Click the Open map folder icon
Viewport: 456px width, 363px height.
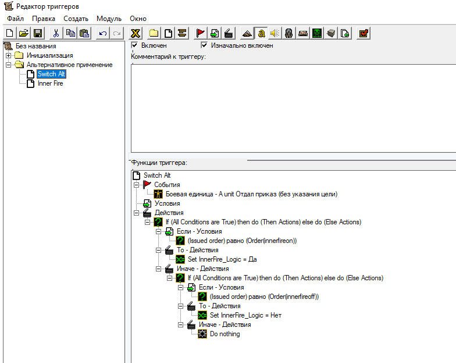click(23, 33)
